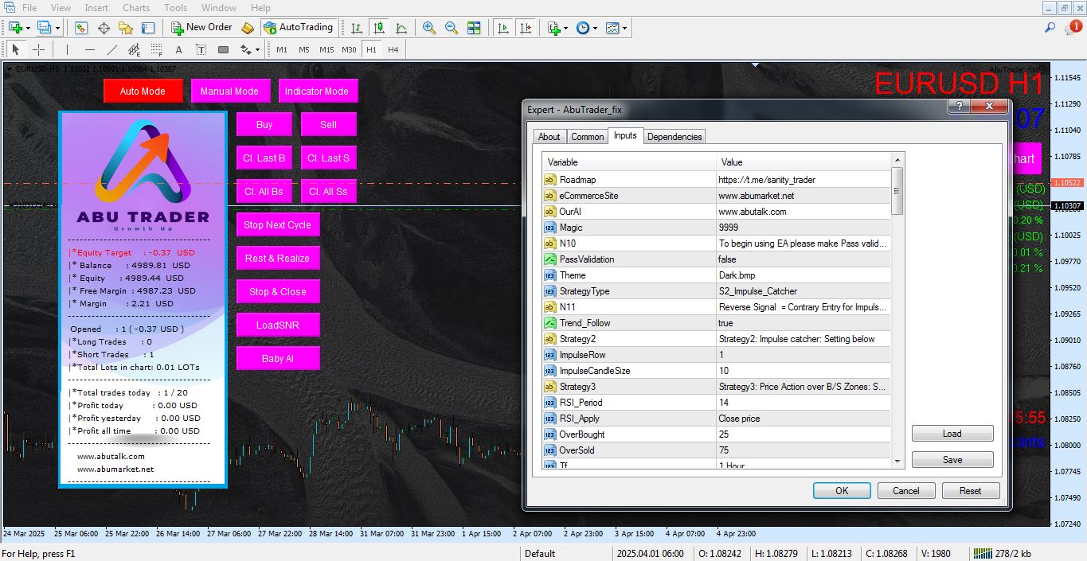Draw a vertical line tool

pyautogui.click(x=67, y=49)
